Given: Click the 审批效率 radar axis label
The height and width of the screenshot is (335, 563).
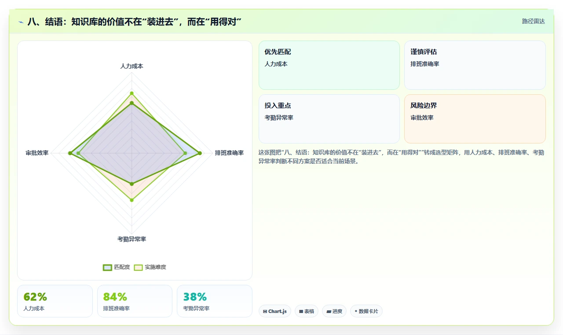Looking at the screenshot, I should [37, 153].
